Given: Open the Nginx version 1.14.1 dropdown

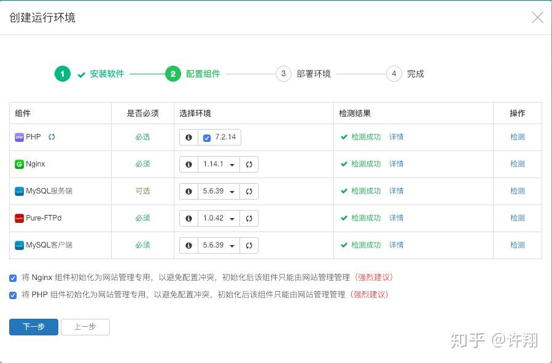Looking at the screenshot, I should pyautogui.click(x=219, y=165).
